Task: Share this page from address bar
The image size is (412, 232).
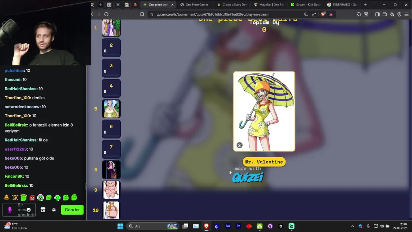Action: point(314,14)
